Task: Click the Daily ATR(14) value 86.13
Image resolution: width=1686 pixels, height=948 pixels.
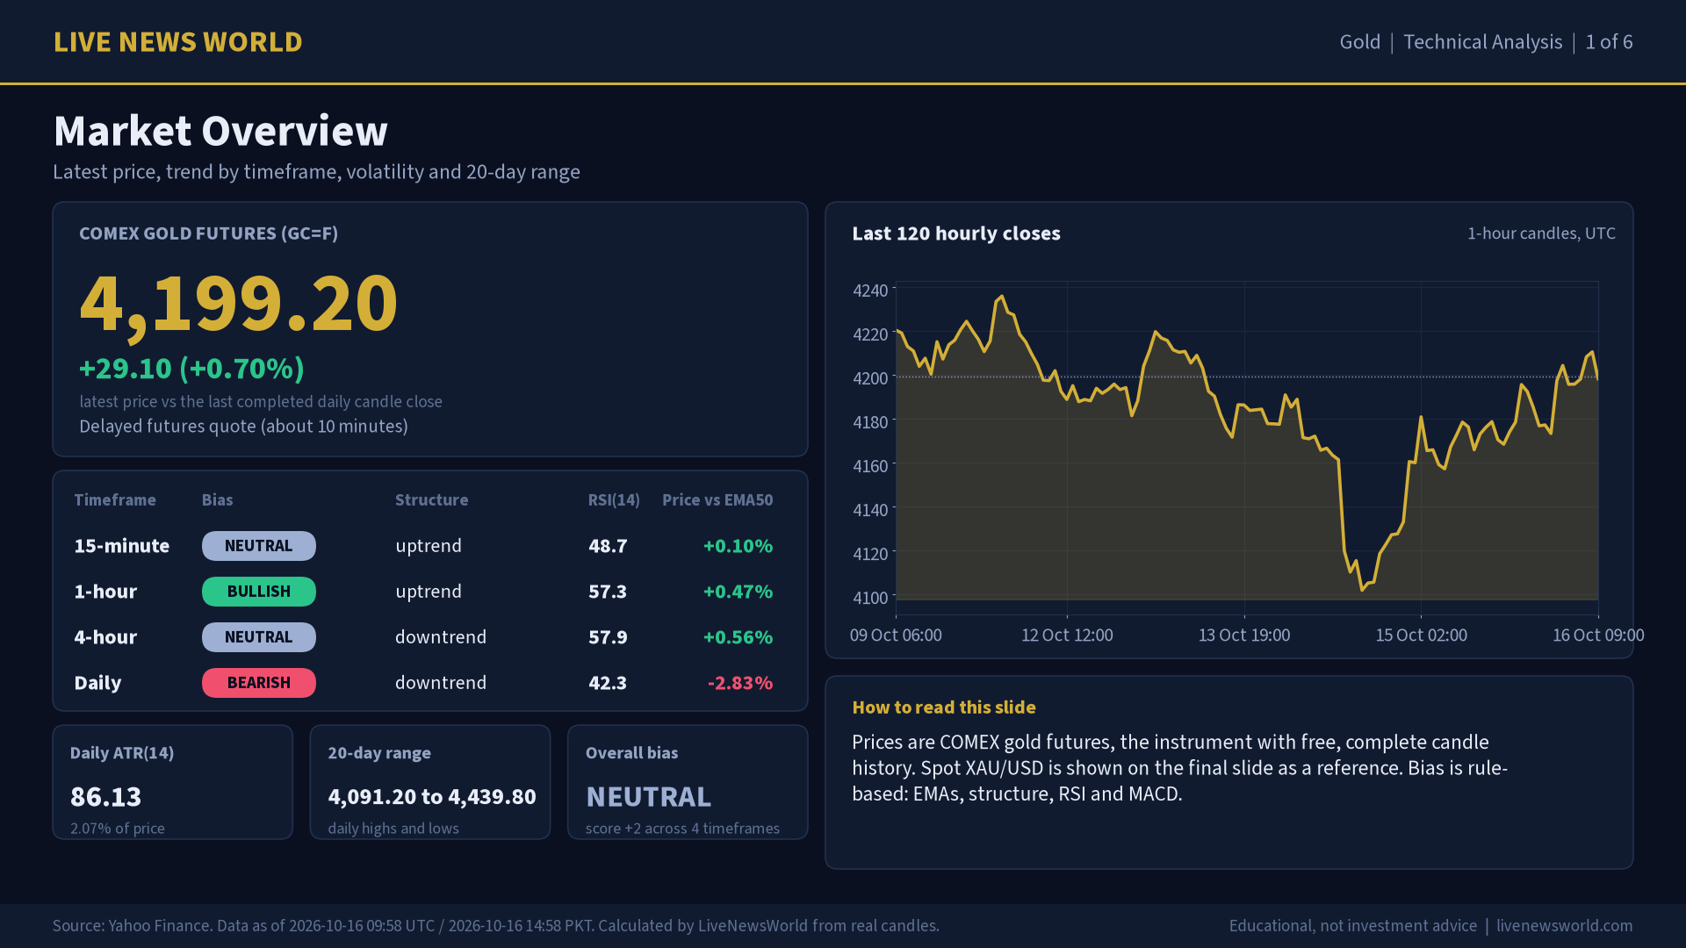Action: (x=105, y=797)
